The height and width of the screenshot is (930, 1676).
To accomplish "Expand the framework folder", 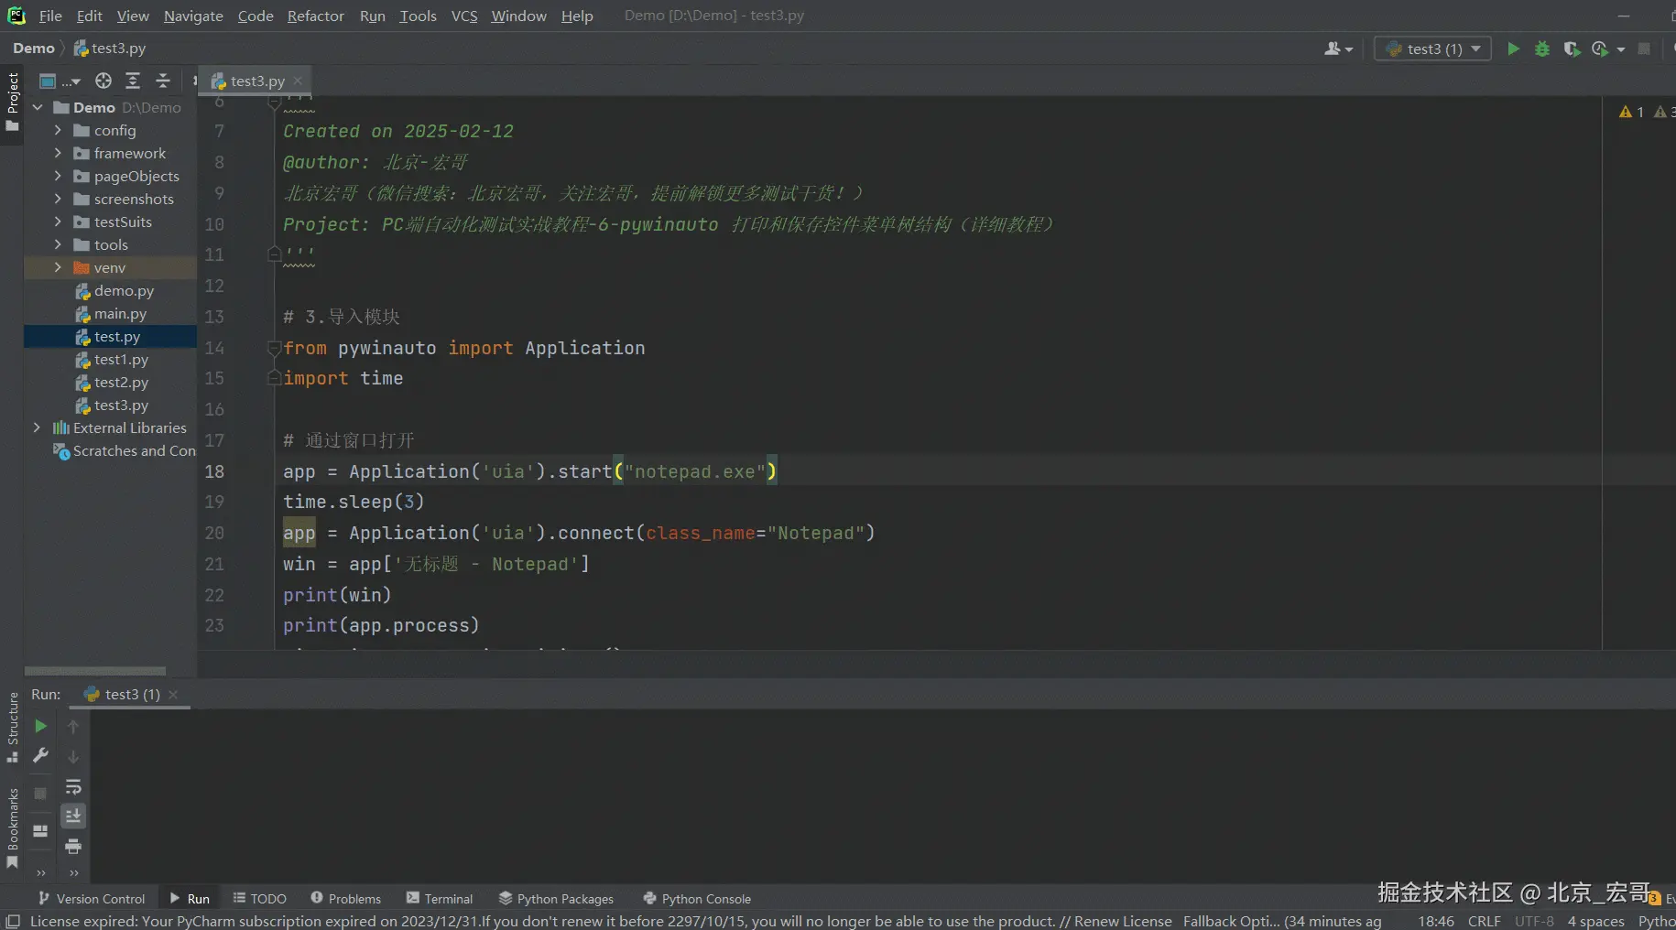I will [x=58, y=153].
